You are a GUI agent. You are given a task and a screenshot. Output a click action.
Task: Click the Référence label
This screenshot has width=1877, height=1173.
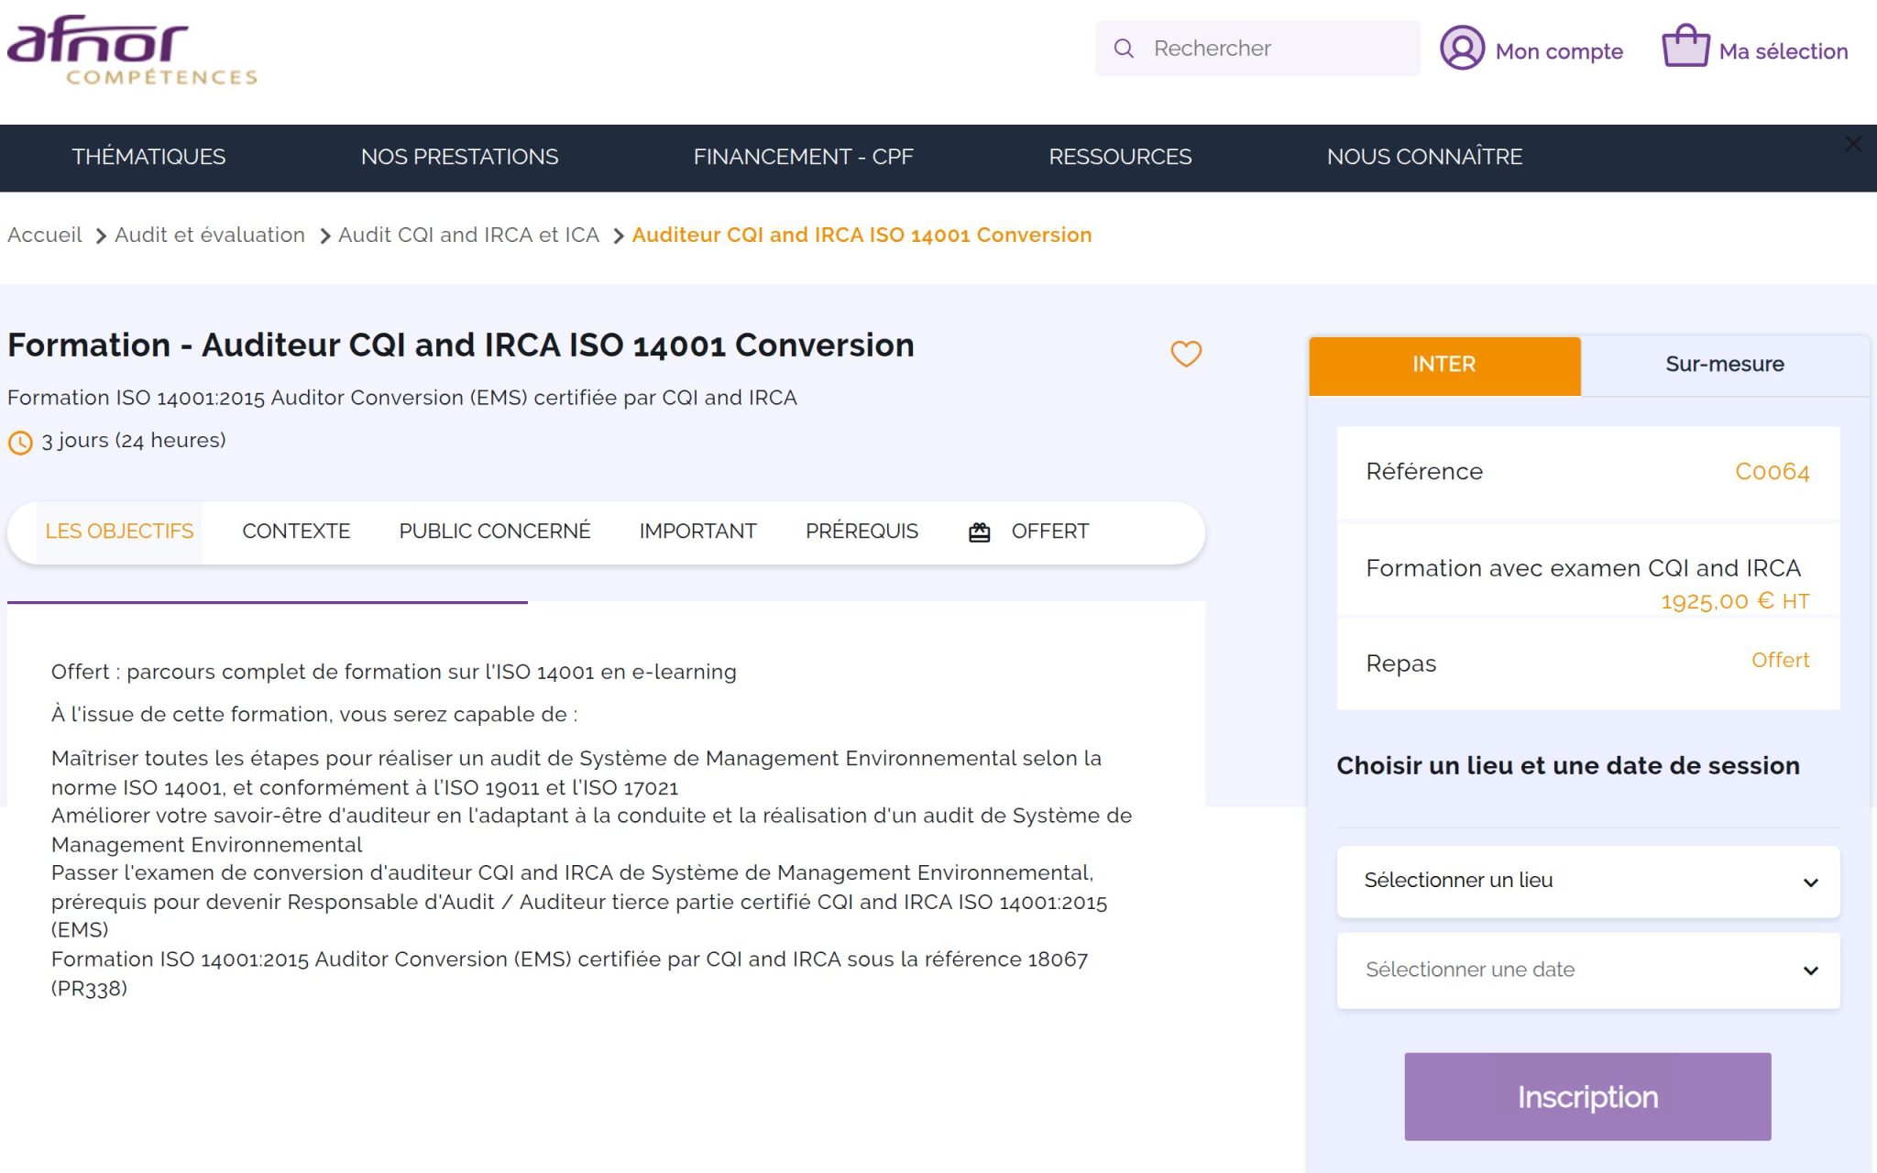(x=1424, y=472)
